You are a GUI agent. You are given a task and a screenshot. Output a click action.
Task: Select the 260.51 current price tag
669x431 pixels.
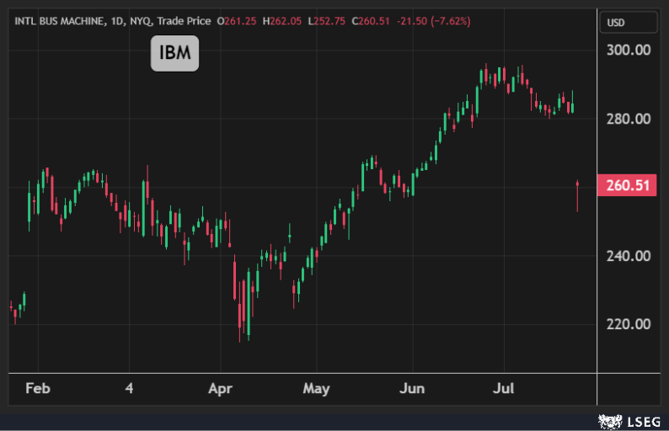click(x=627, y=185)
